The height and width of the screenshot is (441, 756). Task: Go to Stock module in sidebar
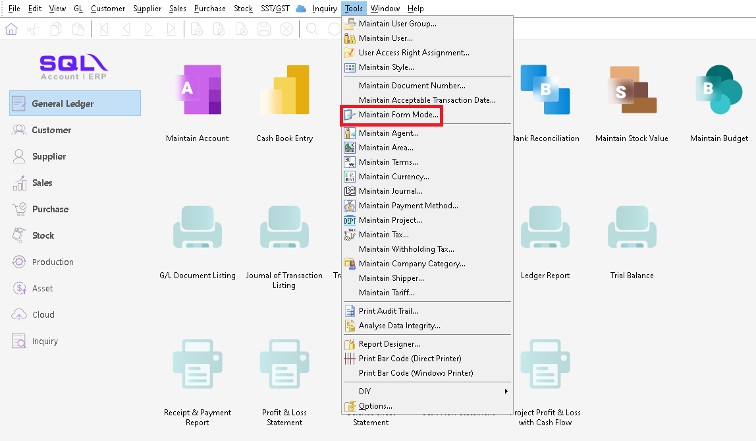pyautogui.click(x=43, y=235)
